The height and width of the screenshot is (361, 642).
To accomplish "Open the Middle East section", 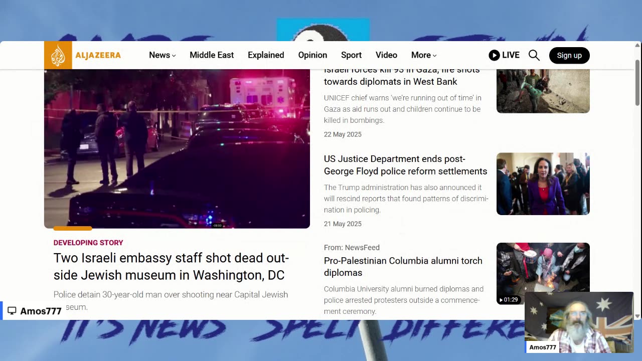I will pyautogui.click(x=212, y=55).
